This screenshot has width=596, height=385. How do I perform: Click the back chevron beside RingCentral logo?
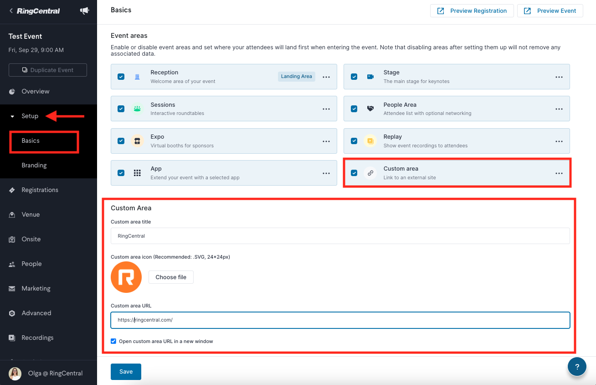tap(11, 11)
